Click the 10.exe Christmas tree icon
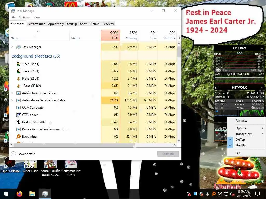Screen dimensions: 266x199 pos(18,86)
